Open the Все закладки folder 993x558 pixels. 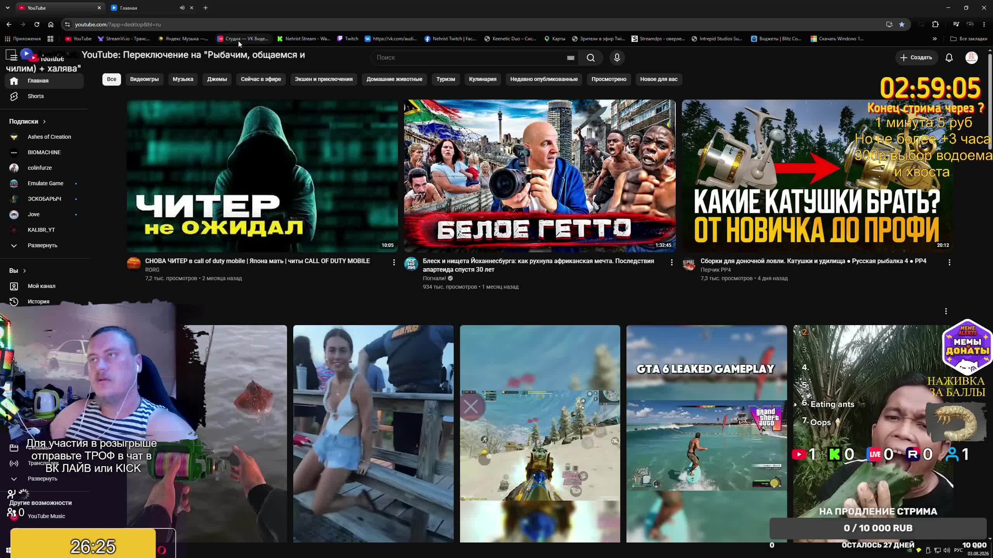tap(969, 39)
